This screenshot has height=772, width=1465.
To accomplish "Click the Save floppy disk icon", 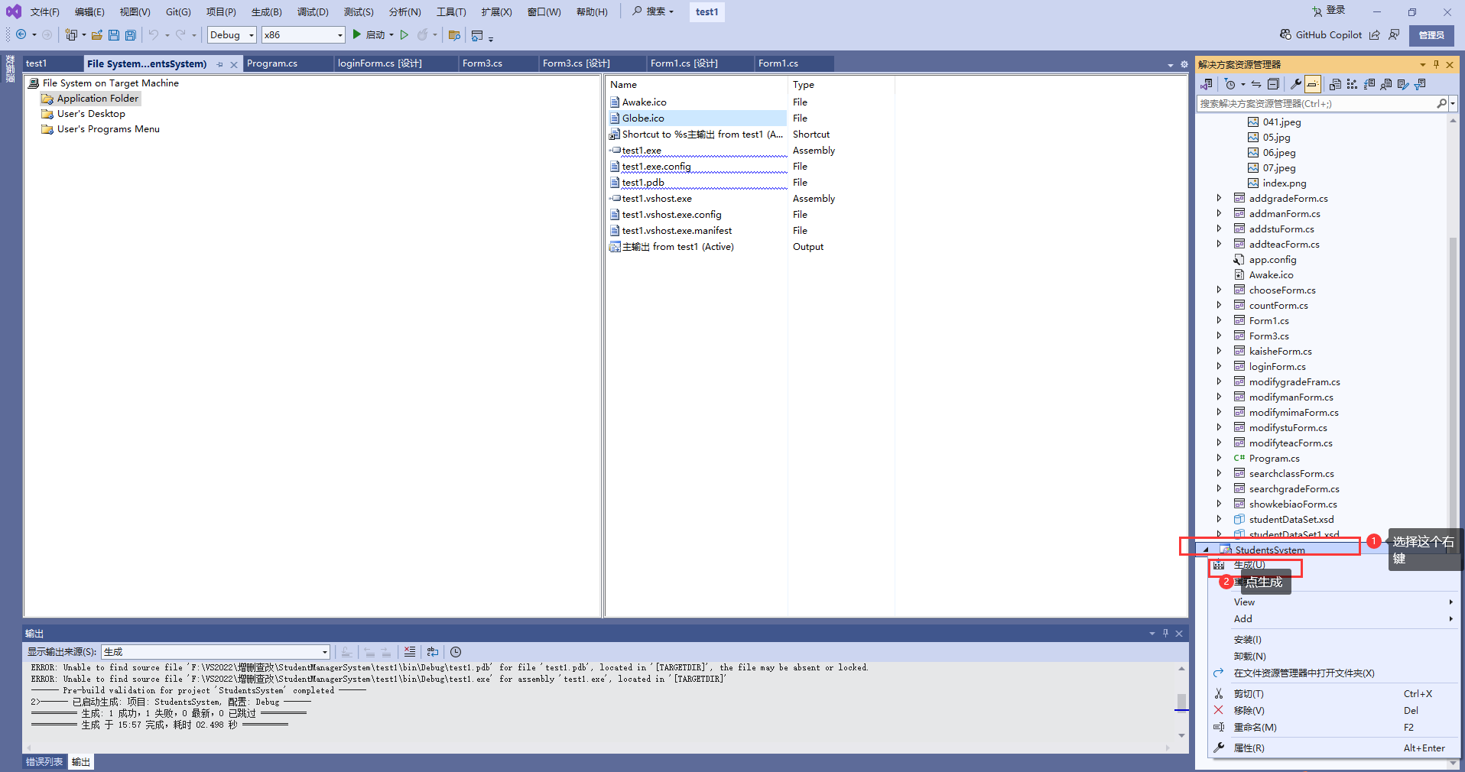I will 114,34.
